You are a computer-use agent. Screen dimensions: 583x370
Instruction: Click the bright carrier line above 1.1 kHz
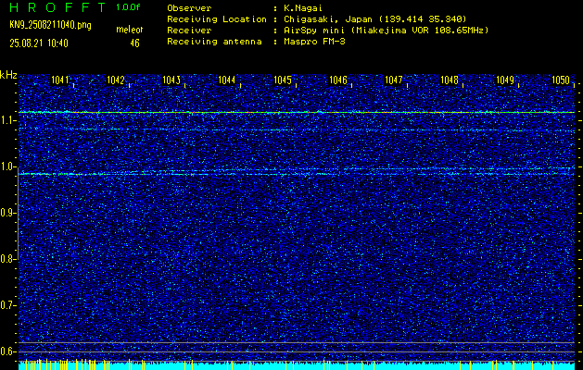(297, 112)
